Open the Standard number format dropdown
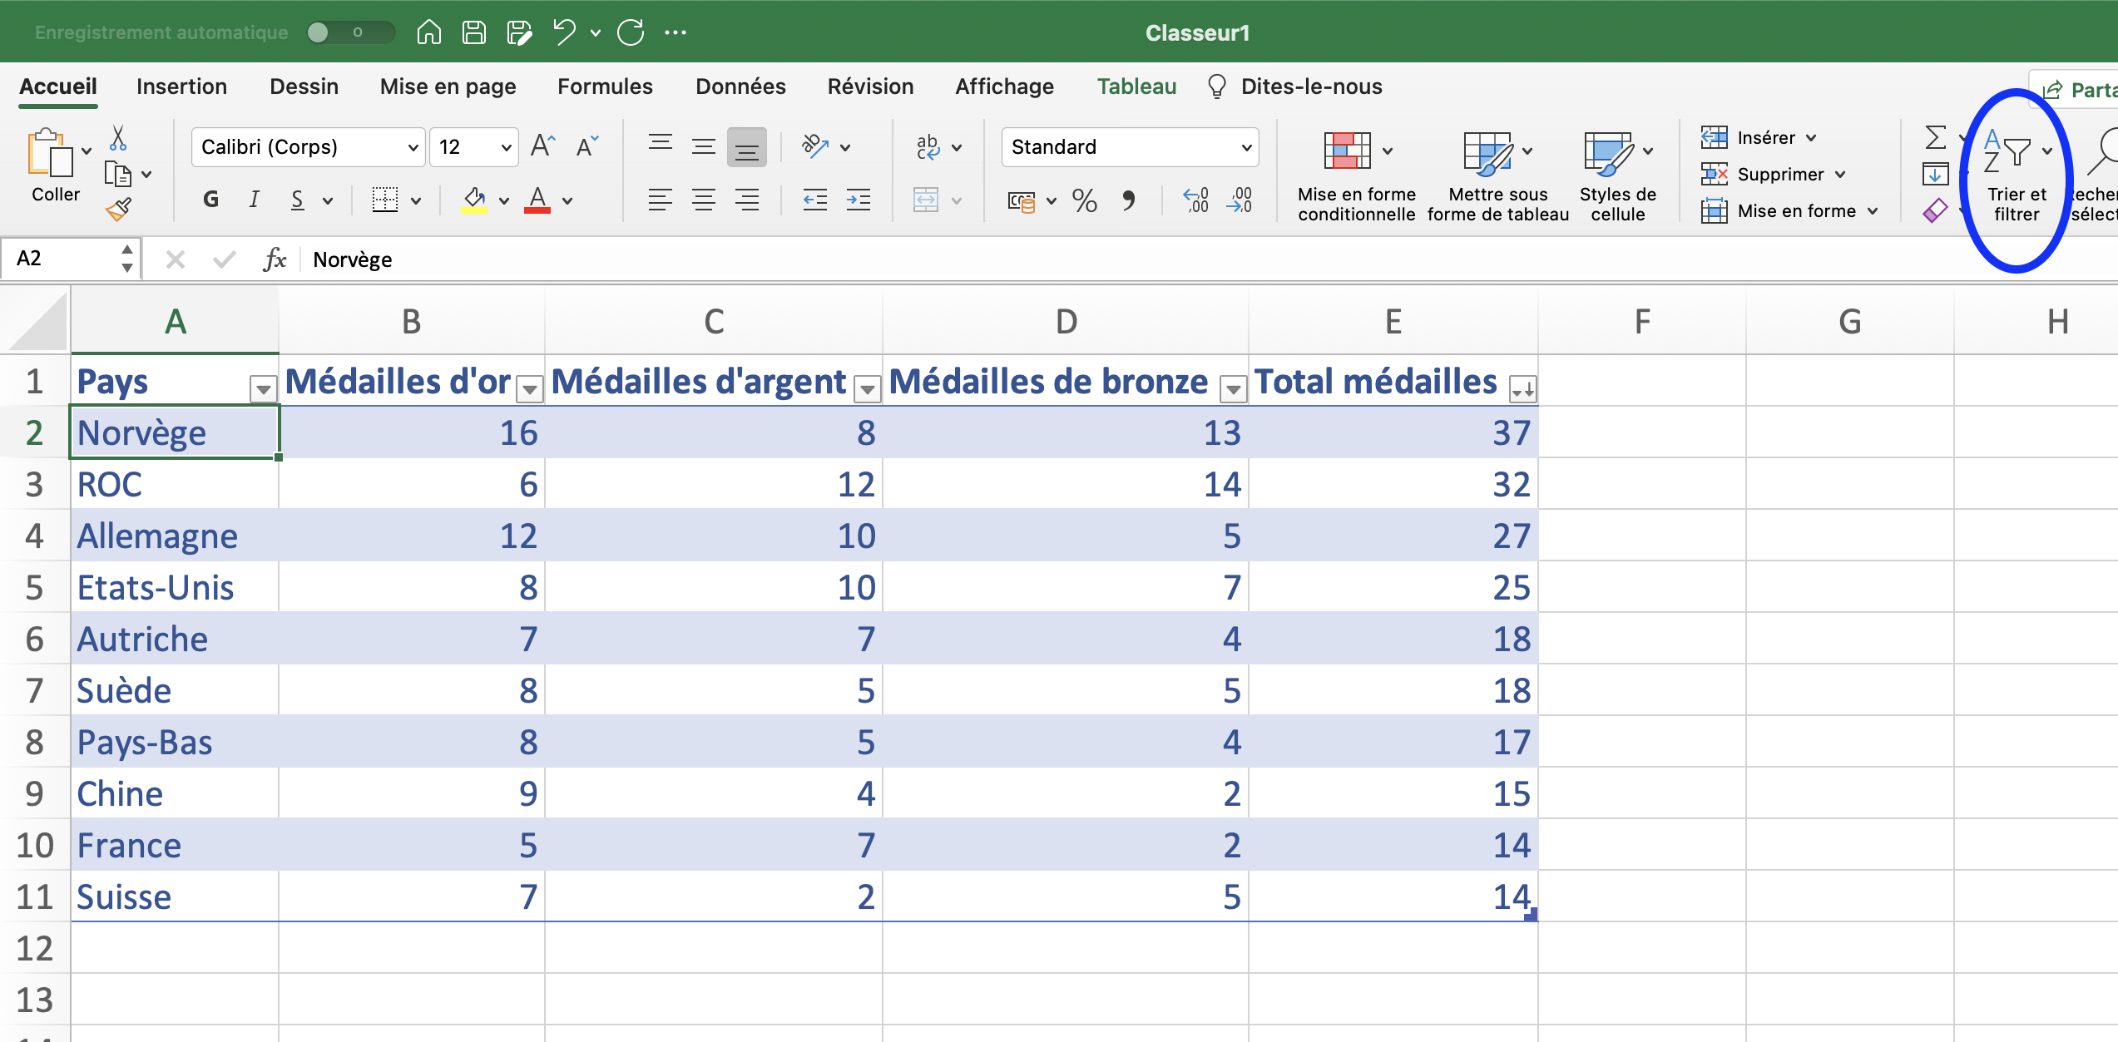 click(1246, 147)
